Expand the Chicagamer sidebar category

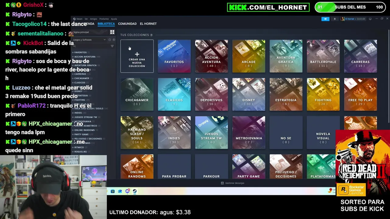[x=73, y=78]
